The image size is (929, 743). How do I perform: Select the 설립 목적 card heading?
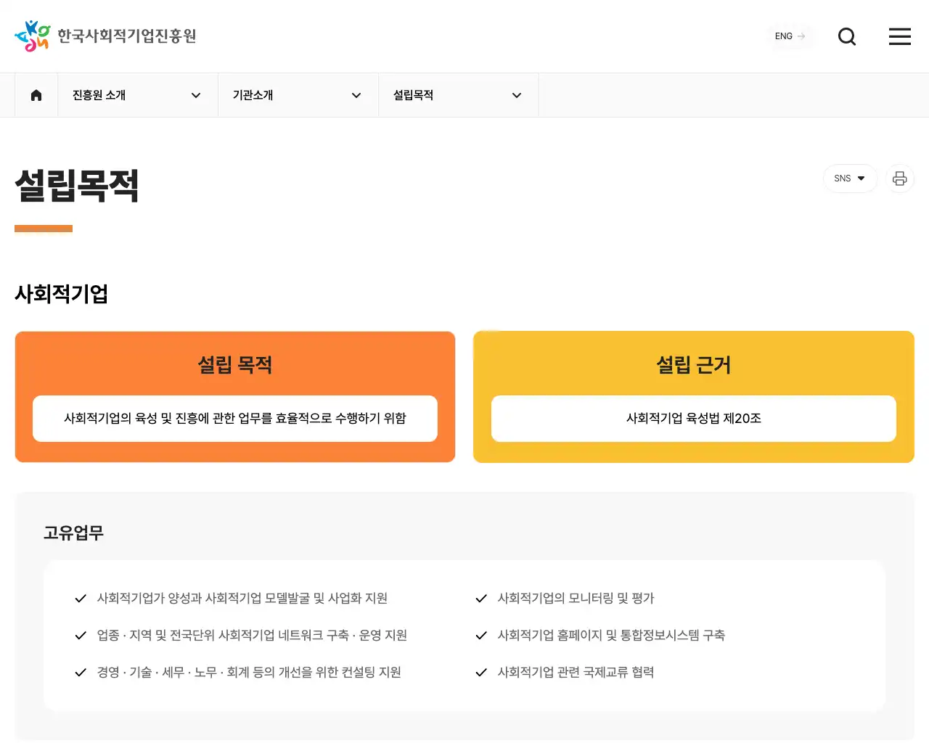(235, 364)
